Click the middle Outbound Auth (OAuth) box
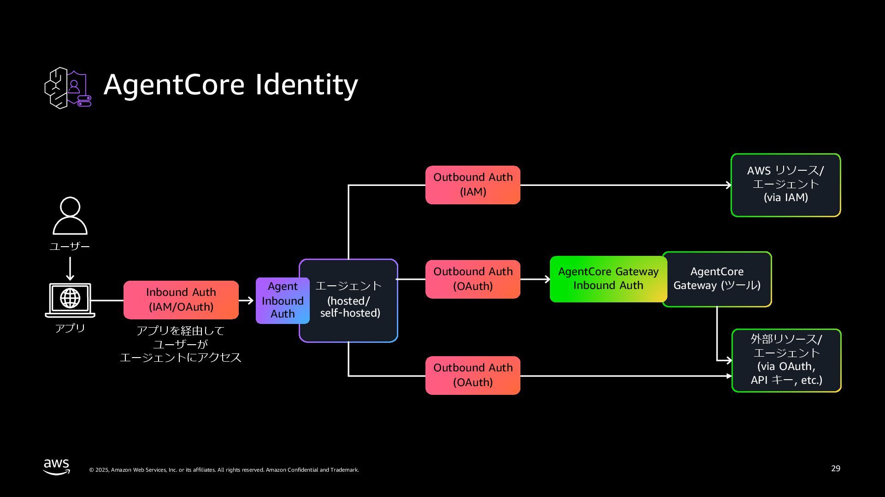Viewport: 885px width, 497px height. 472,279
